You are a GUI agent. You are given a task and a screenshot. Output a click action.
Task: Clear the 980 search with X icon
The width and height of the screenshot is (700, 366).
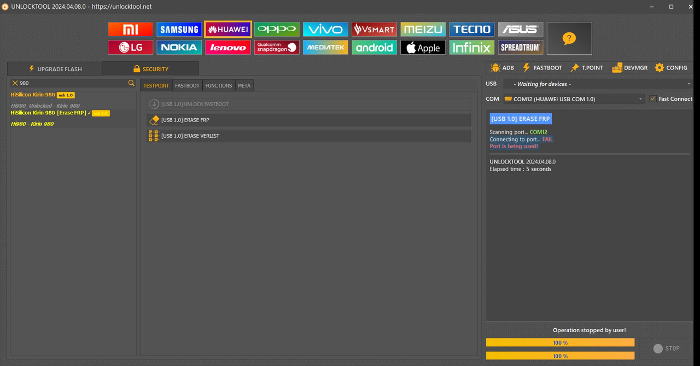(15, 83)
